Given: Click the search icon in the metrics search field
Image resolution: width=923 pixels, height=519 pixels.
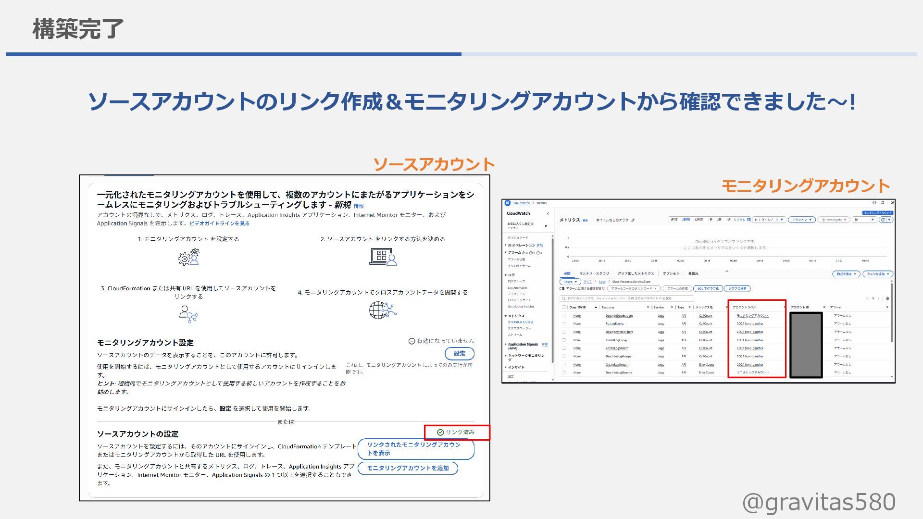Looking at the screenshot, I should pyautogui.click(x=563, y=298).
